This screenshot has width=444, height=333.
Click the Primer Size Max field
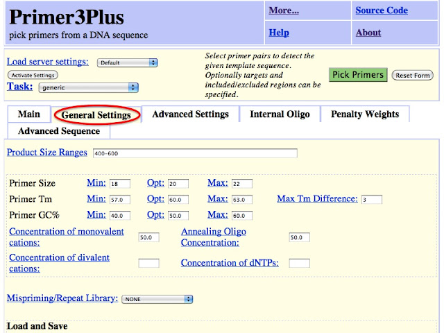click(242, 184)
